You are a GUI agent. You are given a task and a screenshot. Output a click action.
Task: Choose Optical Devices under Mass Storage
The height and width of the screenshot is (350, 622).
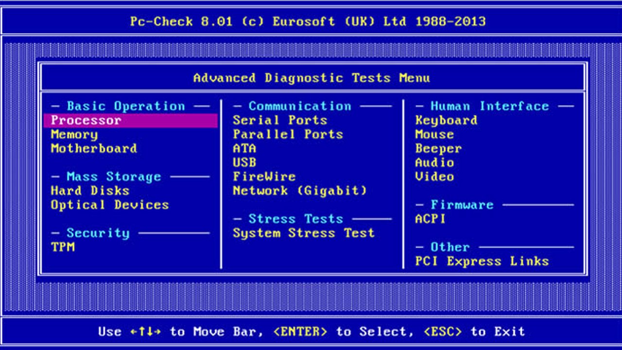(x=109, y=205)
